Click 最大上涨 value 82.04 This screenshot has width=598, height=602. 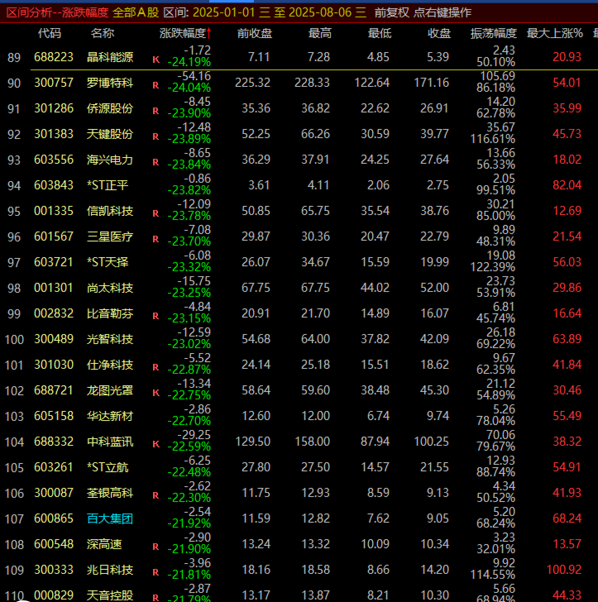pyautogui.click(x=567, y=185)
